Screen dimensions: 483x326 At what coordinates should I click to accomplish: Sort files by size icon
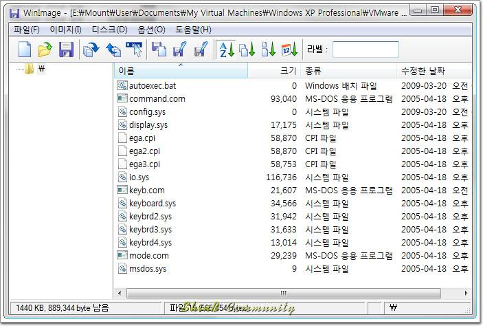coord(269,50)
